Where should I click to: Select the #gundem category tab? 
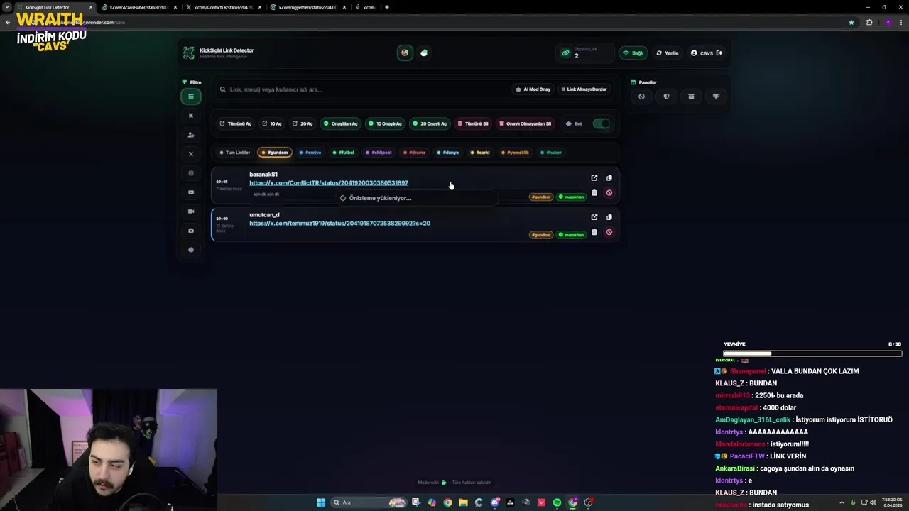pyautogui.click(x=275, y=153)
